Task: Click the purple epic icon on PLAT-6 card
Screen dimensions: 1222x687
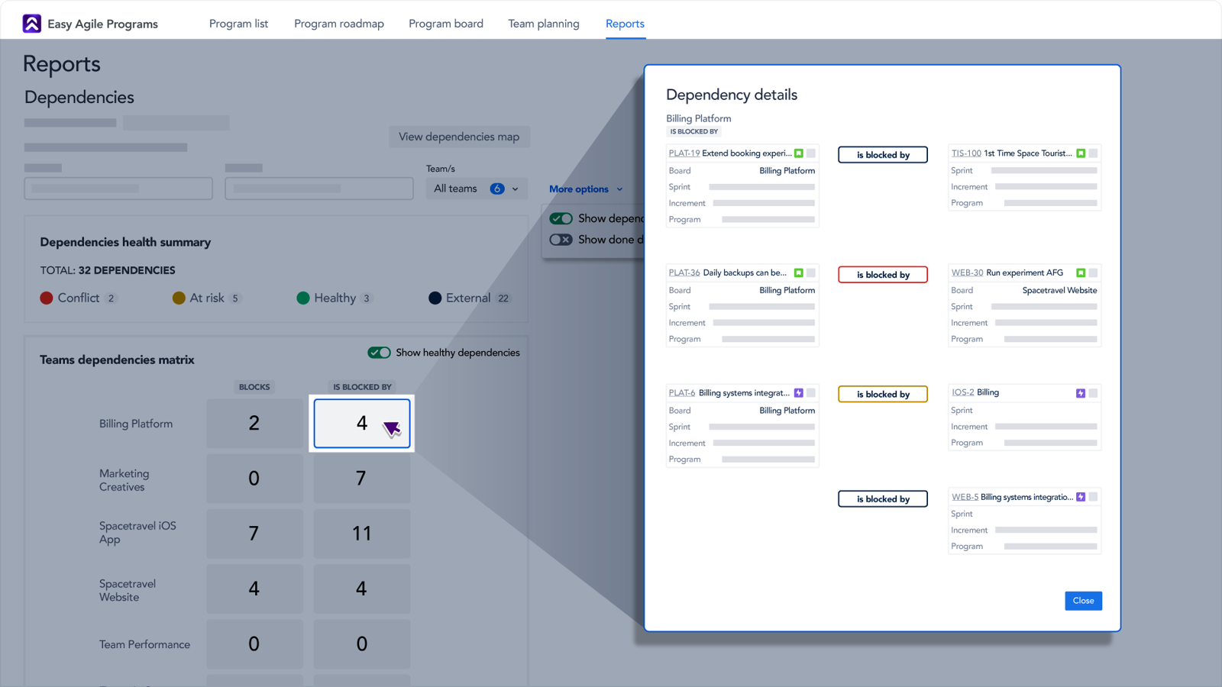Action: (798, 392)
